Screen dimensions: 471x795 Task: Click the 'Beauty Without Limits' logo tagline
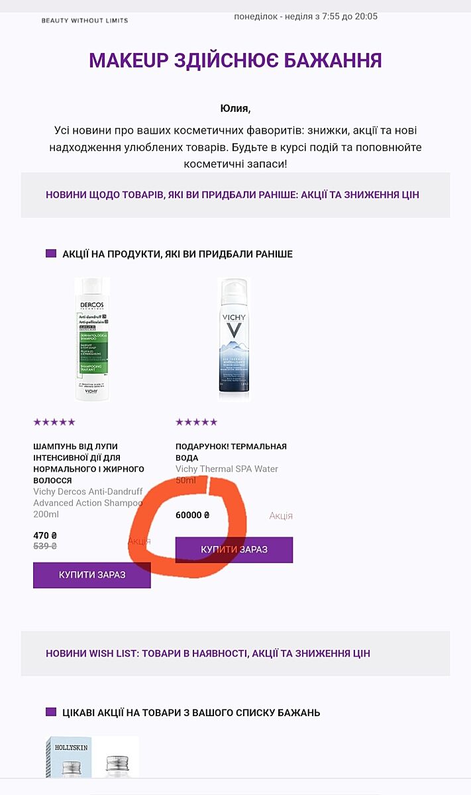(85, 20)
